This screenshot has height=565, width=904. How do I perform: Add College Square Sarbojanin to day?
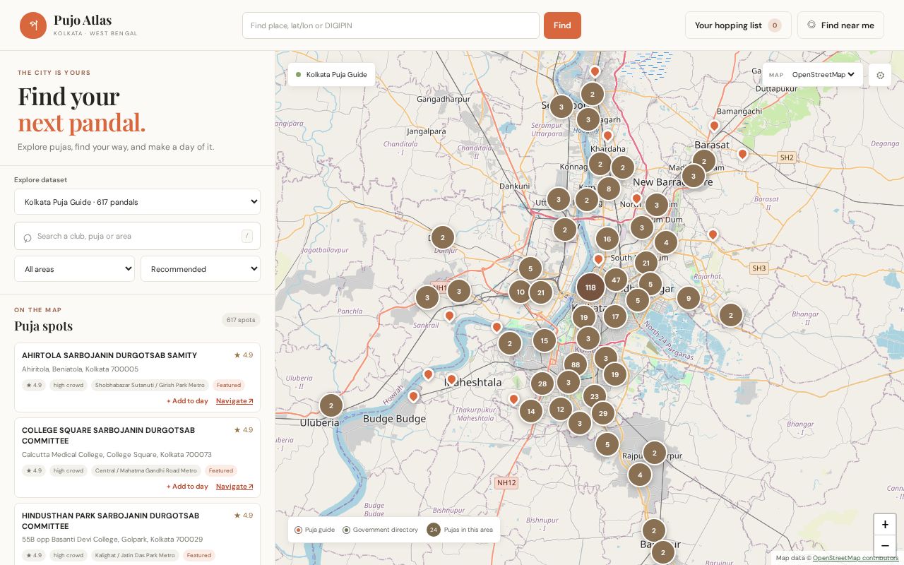point(187,487)
